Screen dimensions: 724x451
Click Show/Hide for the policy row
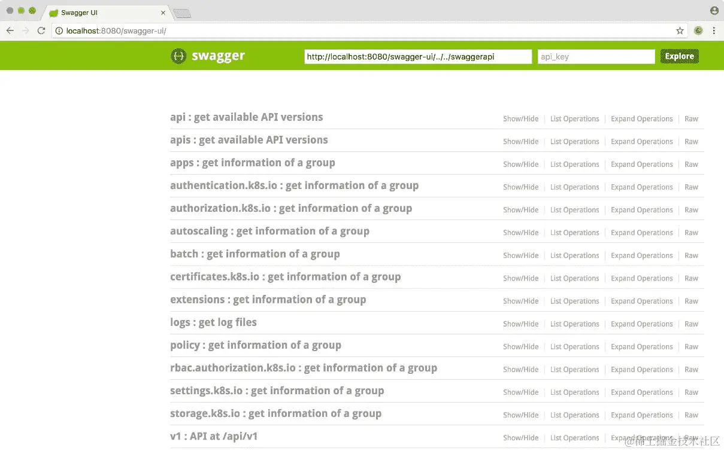click(x=520, y=347)
